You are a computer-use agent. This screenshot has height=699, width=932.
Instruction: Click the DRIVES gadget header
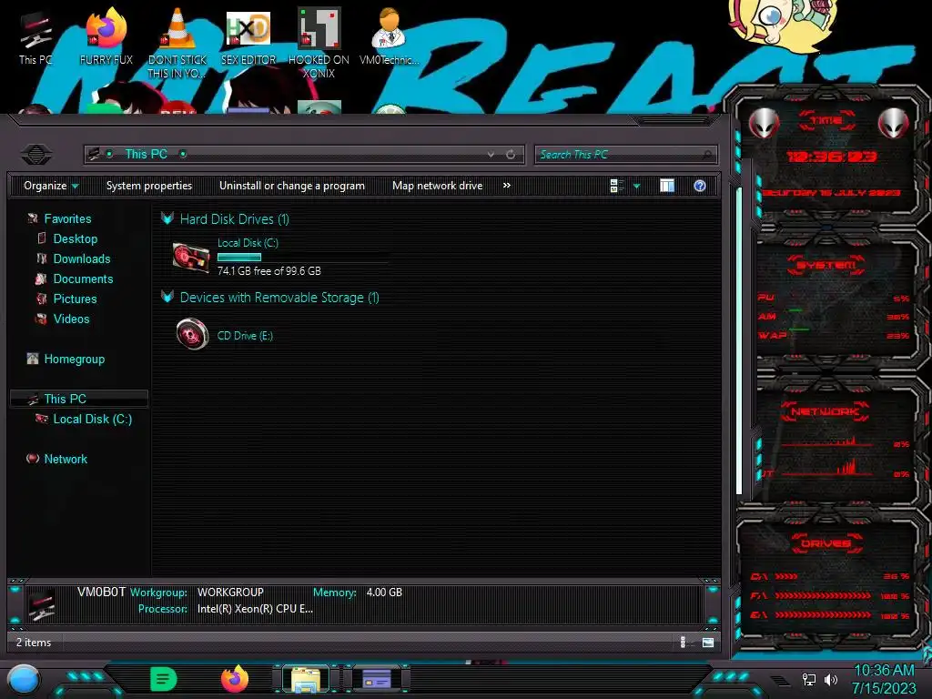click(826, 543)
